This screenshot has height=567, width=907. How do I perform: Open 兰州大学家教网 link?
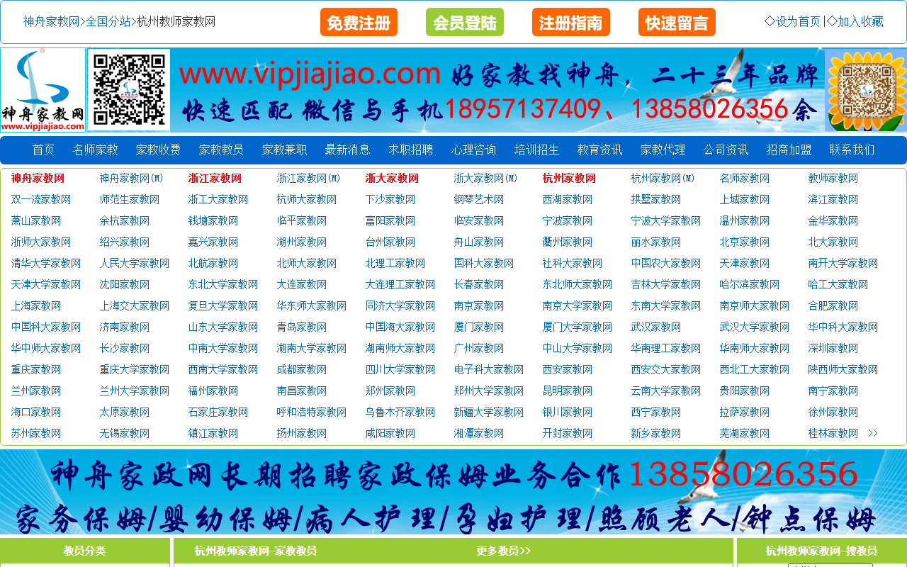coord(135,391)
